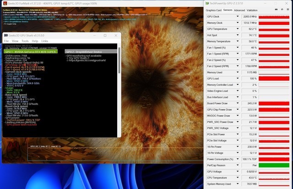
Task: Maximize the GPU Shark window
Action: point(105,35)
